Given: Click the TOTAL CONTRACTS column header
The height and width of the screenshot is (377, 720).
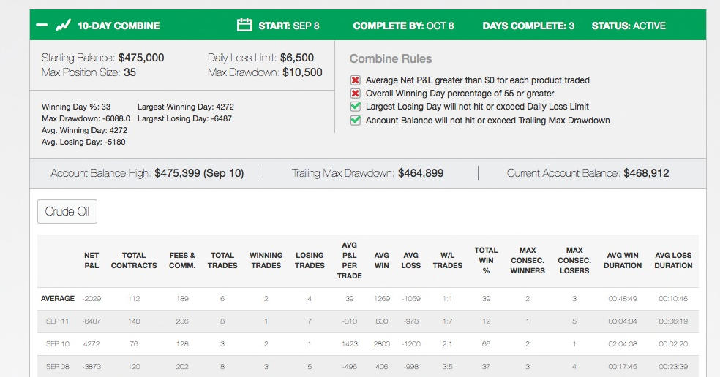Looking at the screenshot, I should coord(134,260).
